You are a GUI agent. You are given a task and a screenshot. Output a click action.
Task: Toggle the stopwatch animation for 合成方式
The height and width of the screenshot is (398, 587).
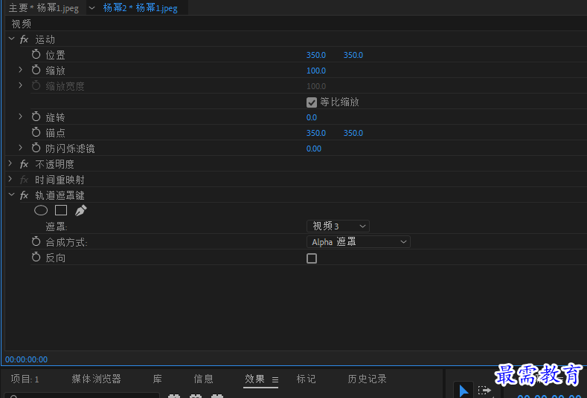[36, 242]
